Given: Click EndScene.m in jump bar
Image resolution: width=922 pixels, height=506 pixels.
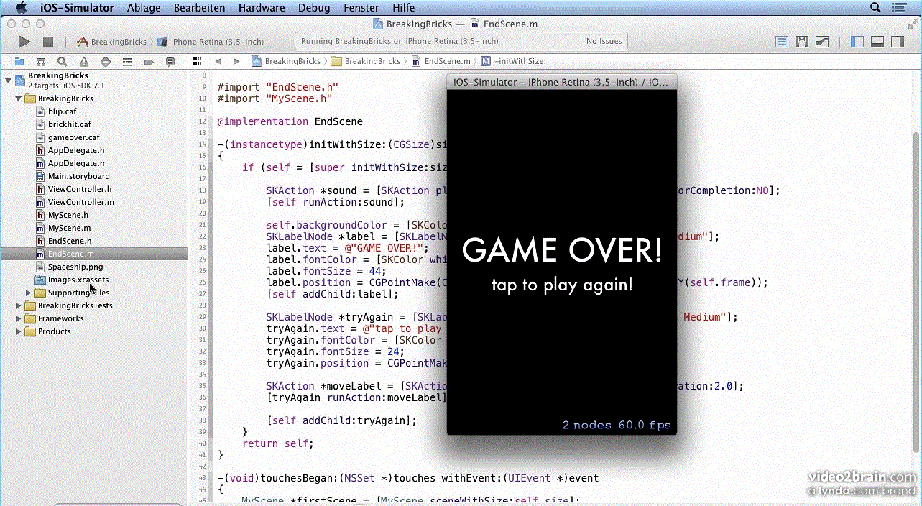Looking at the screenshot, I should pyautogui.click(x=441, y=61).
